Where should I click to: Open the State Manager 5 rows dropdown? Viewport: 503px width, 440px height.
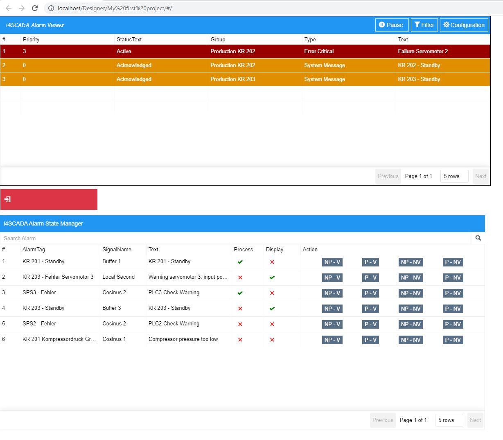pyautogui.click(x=449, y=420)
